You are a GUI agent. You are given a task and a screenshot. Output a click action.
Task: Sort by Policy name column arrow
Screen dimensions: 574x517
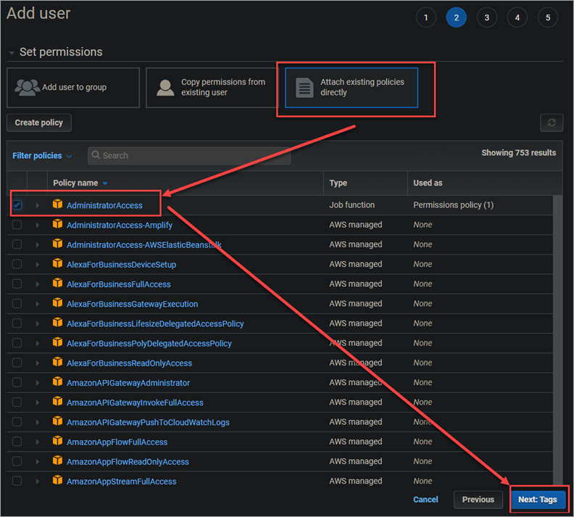[x=105, y=183]
